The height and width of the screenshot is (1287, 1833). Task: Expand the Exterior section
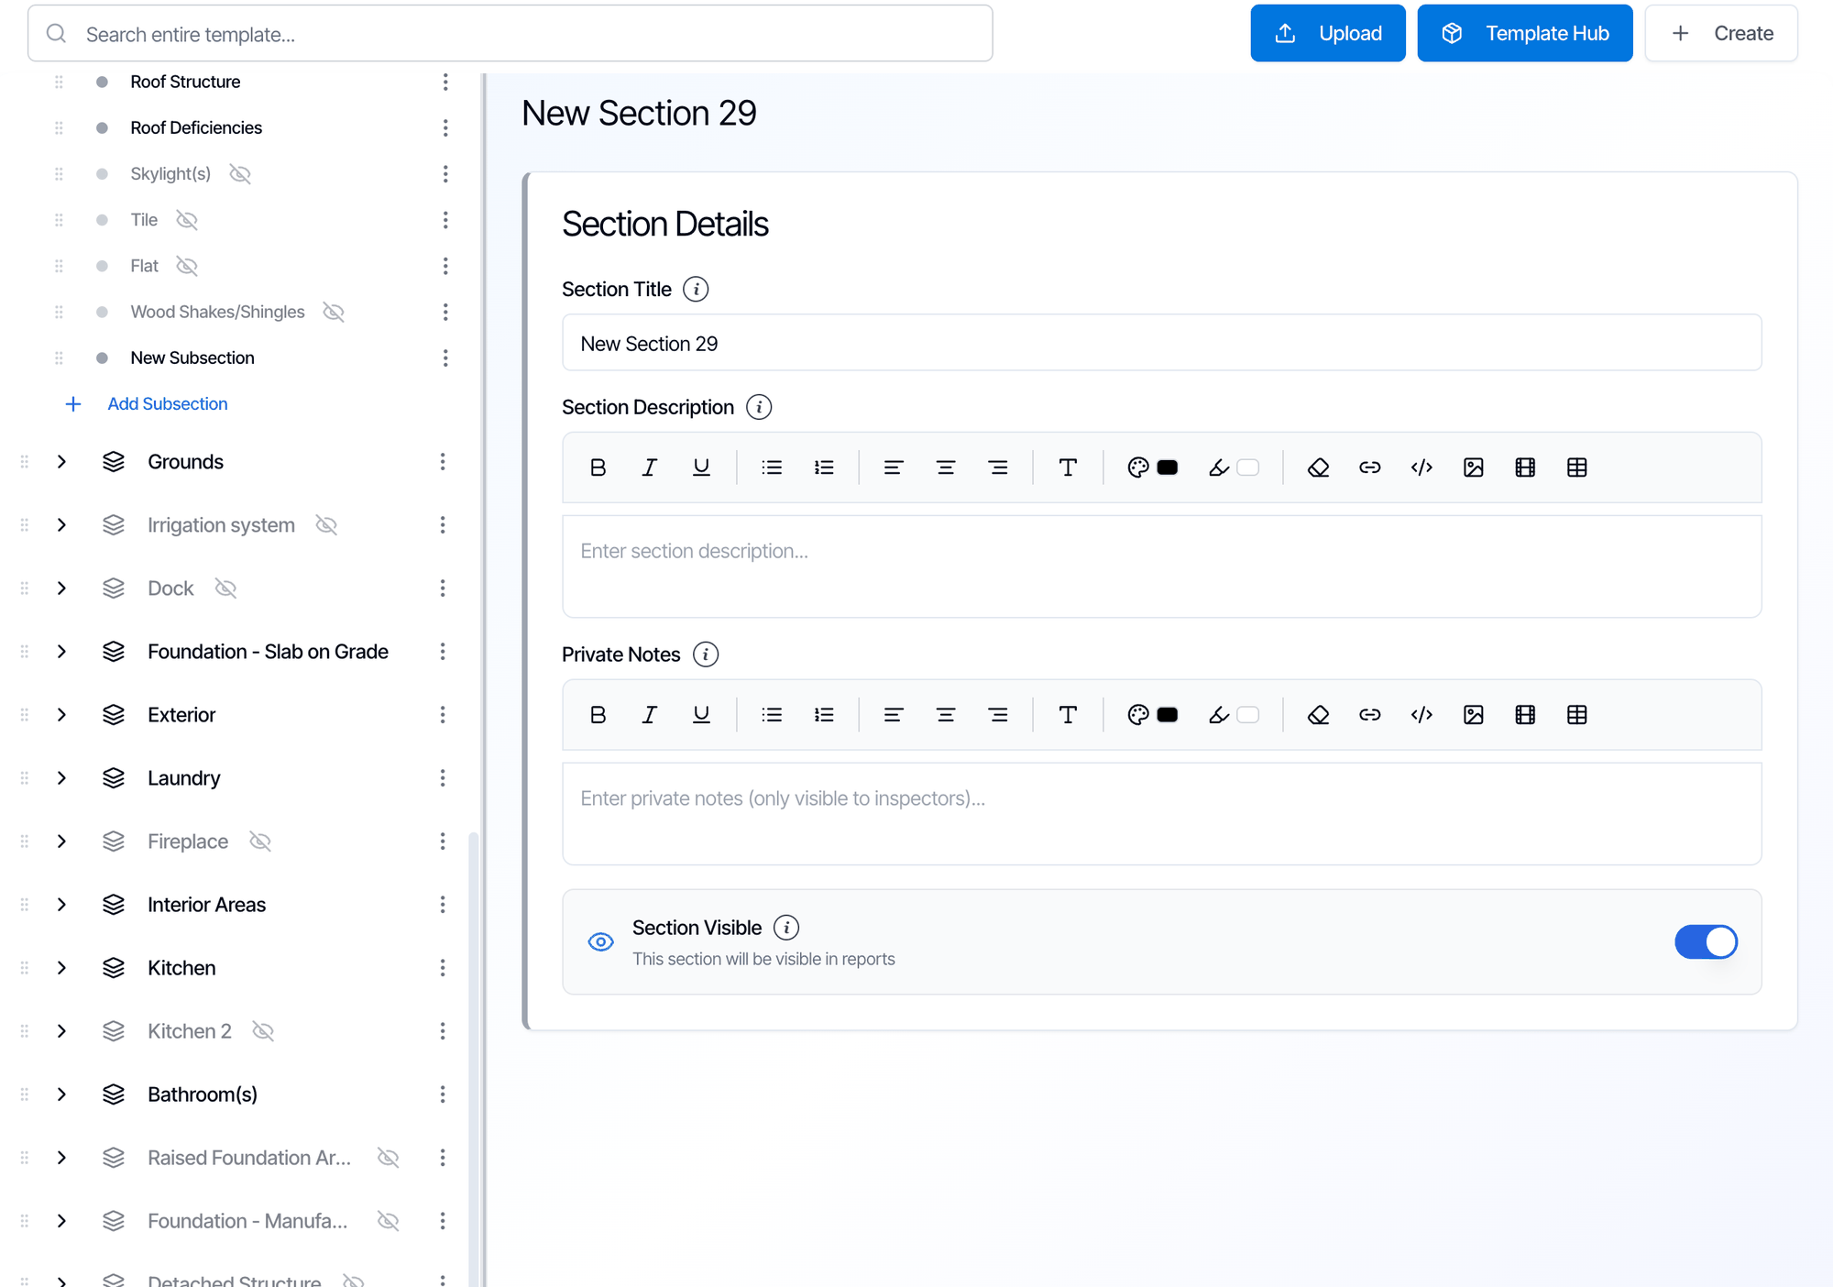click(x=61, y=715)
